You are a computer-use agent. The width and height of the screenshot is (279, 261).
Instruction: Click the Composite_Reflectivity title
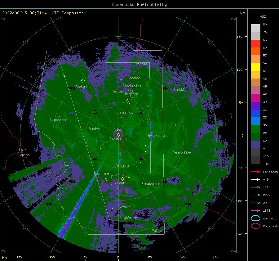139,5
